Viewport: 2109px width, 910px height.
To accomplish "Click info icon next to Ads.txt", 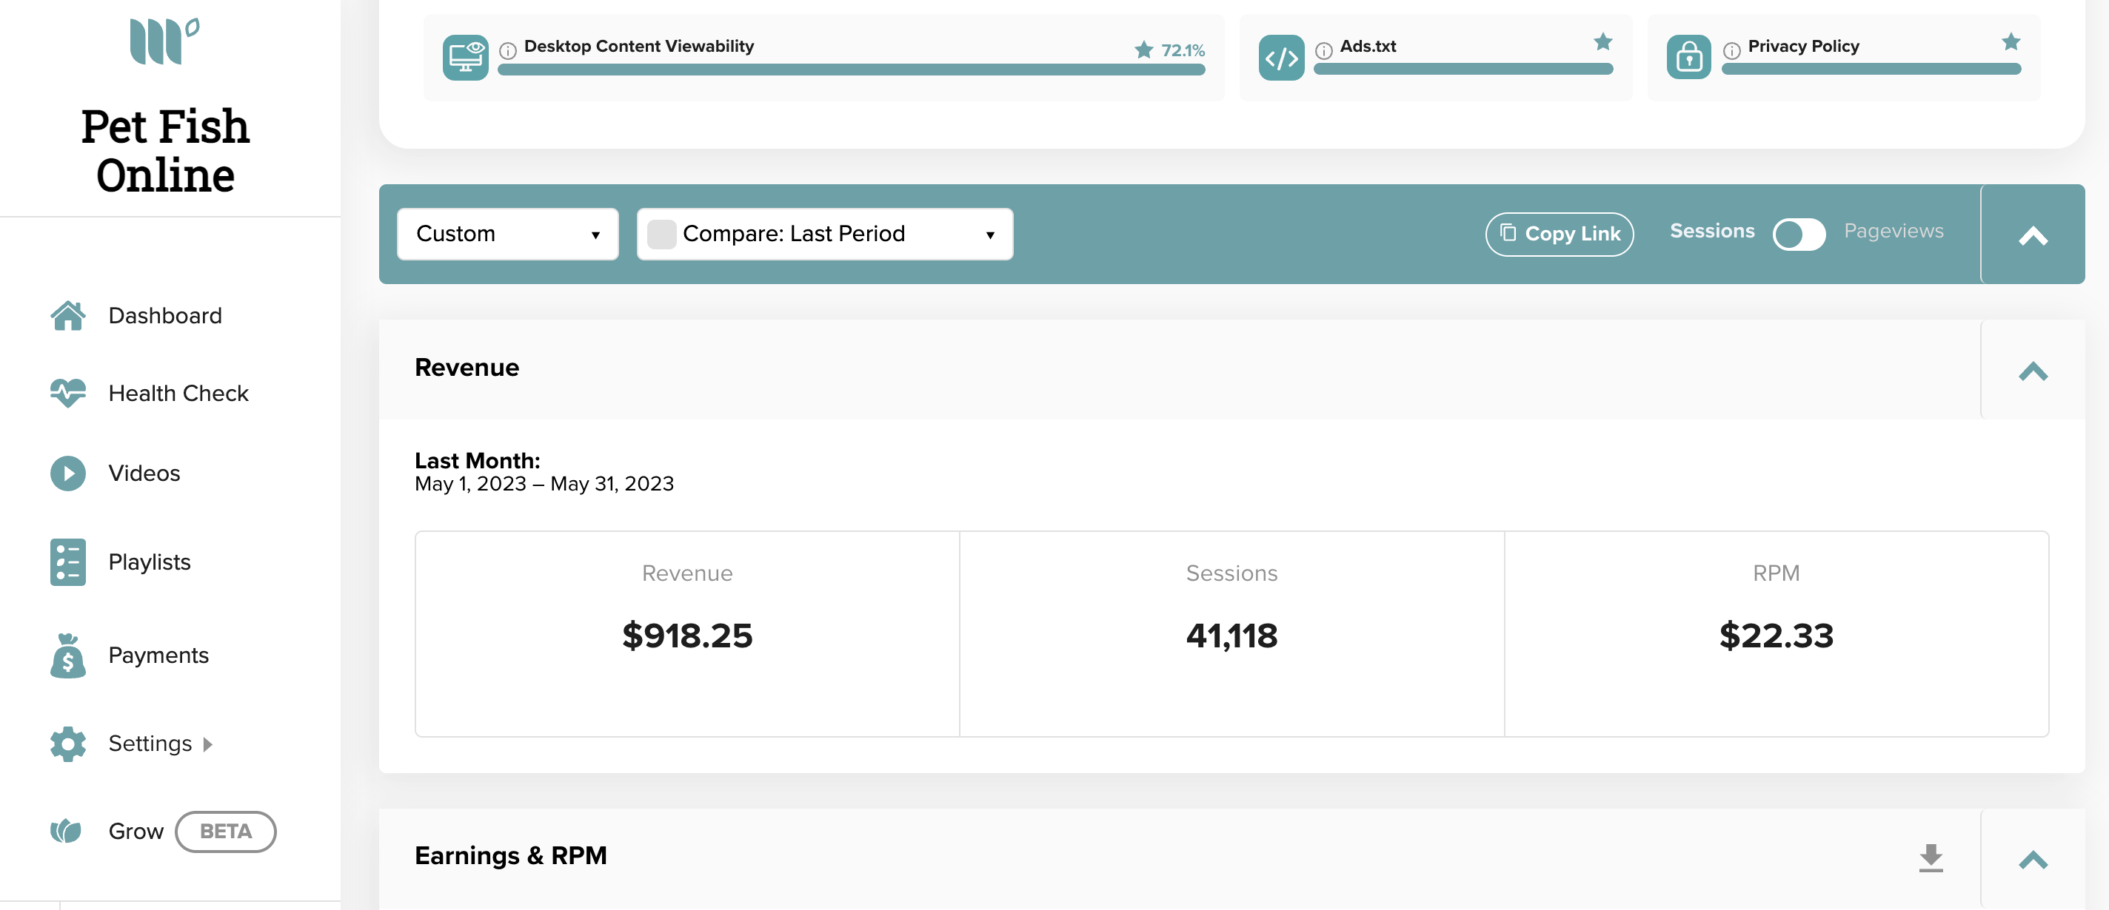I will [1324, 51].
